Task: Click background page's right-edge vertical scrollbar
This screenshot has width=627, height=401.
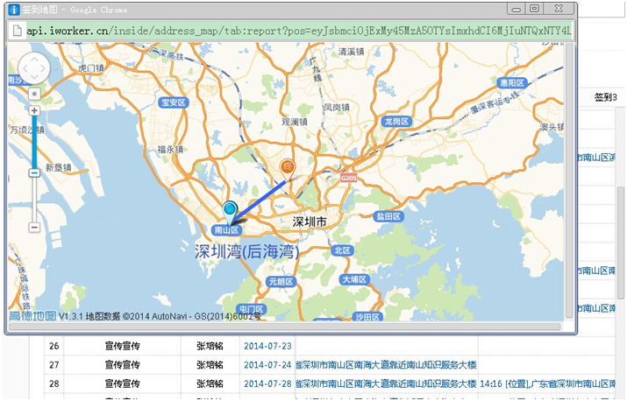Action: pos(621,242)
